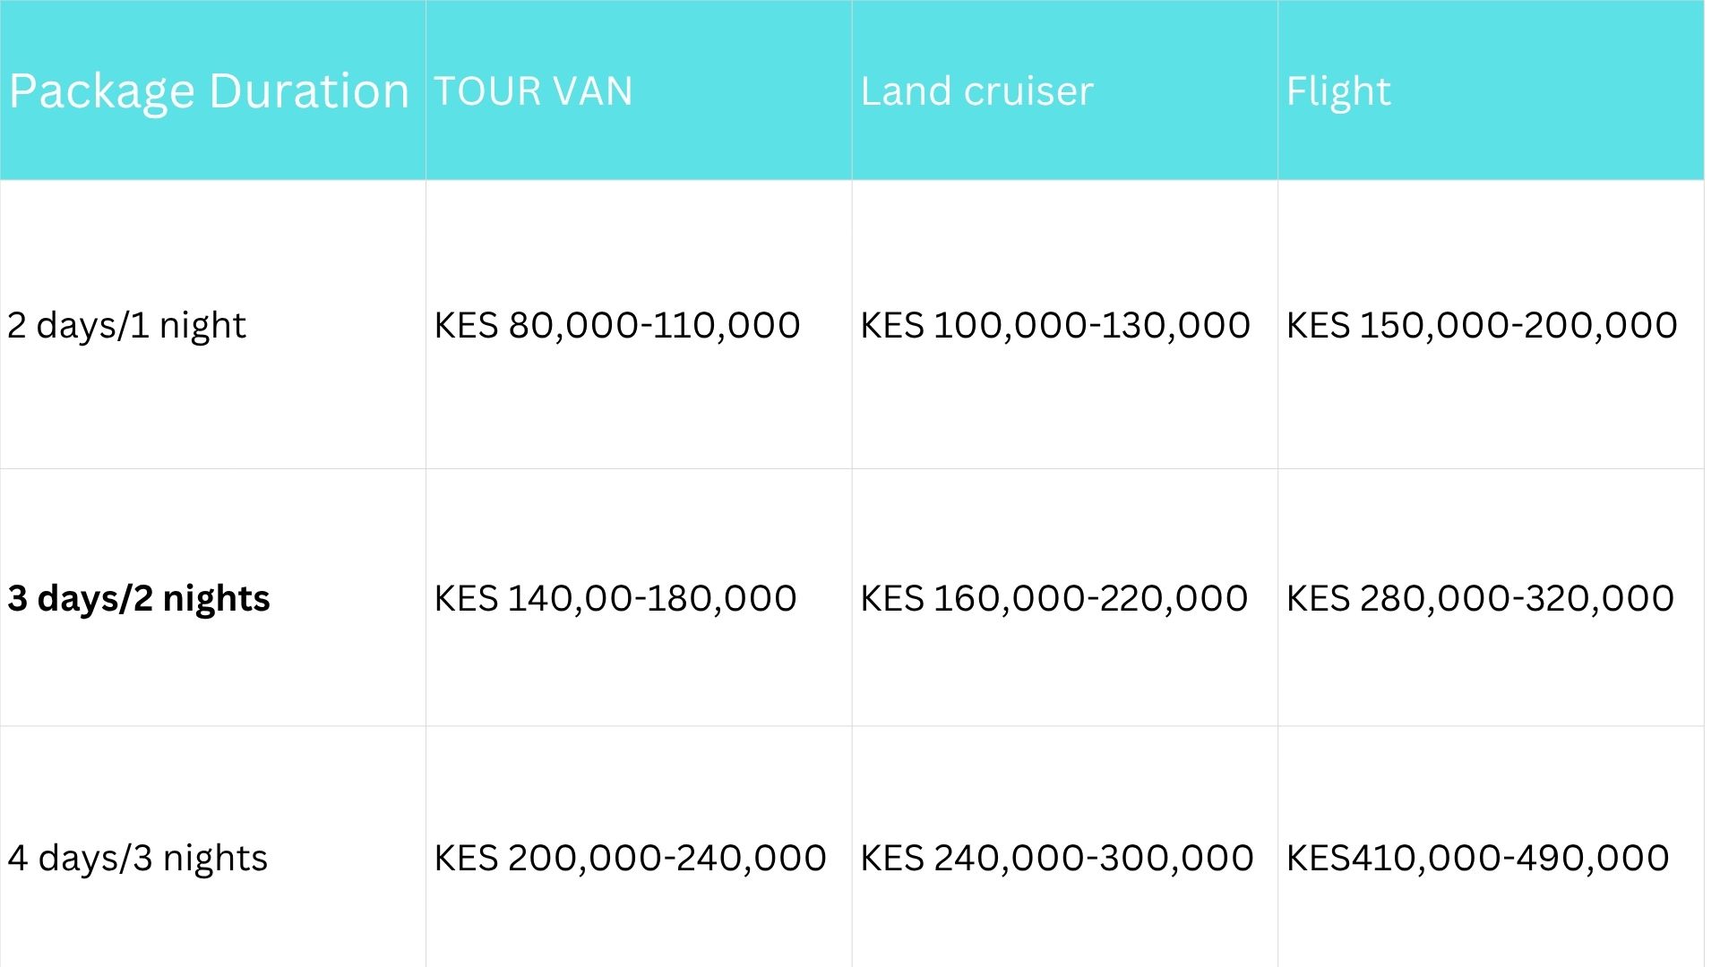1720x967 pixels.
Task: Click the '110,000' upper price in Tour Van
Action: (727, 325)
